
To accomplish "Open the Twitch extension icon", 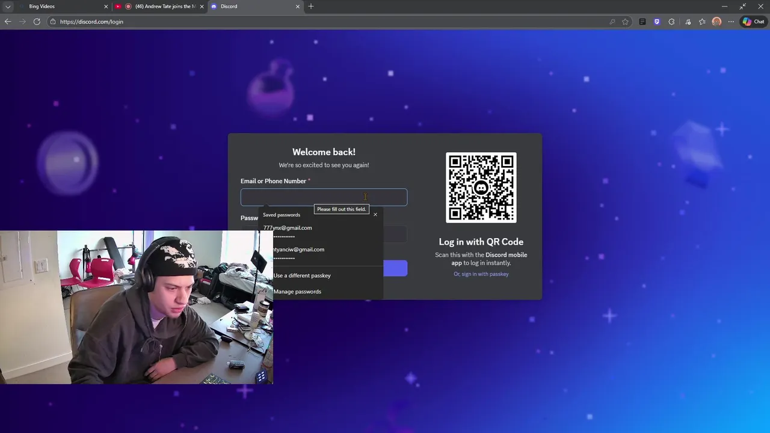I will point(657,22).
